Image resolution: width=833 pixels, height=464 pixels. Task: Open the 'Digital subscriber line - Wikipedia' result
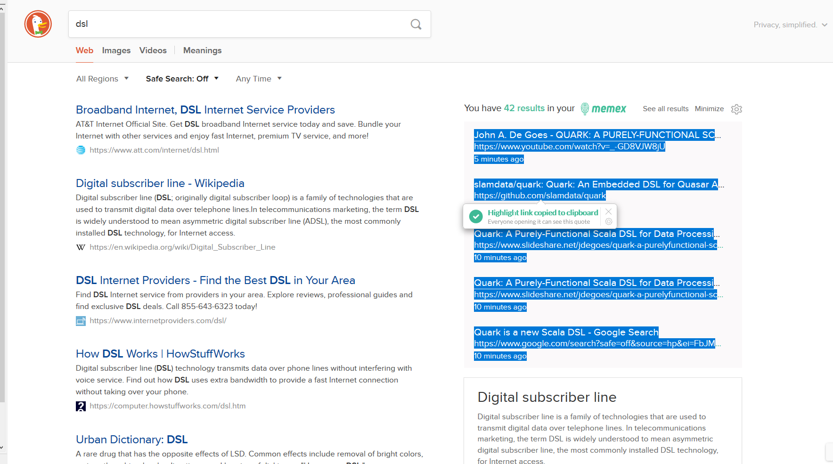[x=160, y=183]
